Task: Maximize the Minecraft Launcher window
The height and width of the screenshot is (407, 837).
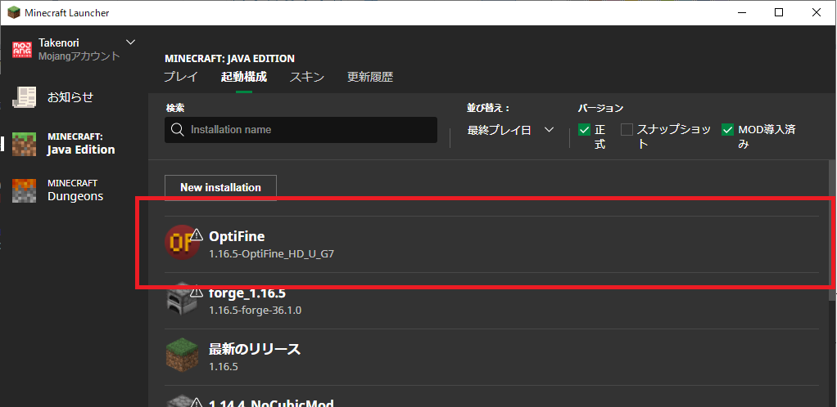Action: pyautogui.click(x=779, y=13)
